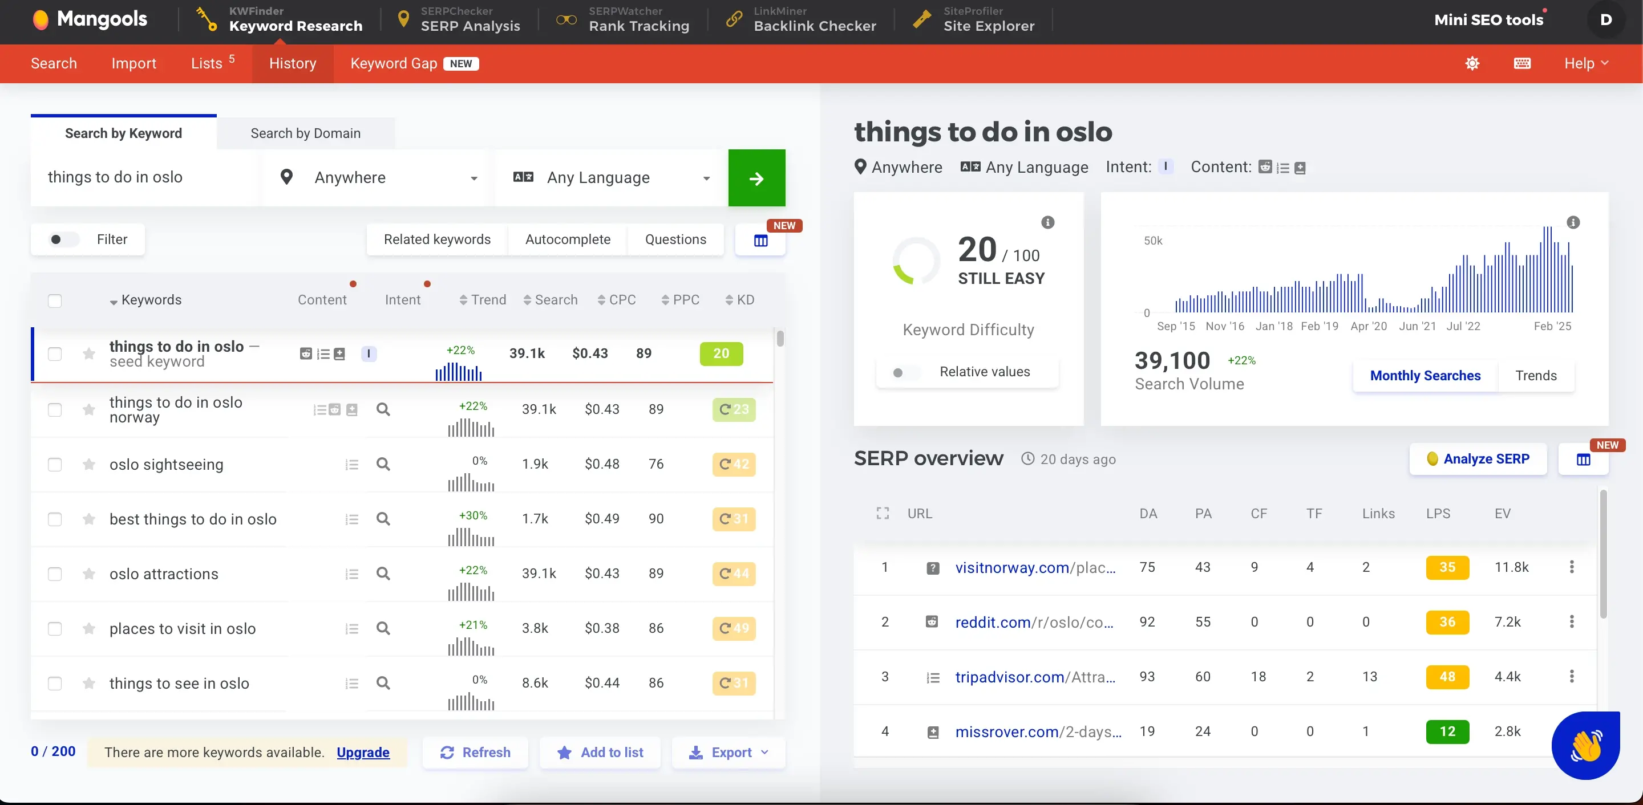This screenshot has height=805, width=1643.
Task: Toggle the Filter switch
Action: pyautogui.click(x=64, y=239)
